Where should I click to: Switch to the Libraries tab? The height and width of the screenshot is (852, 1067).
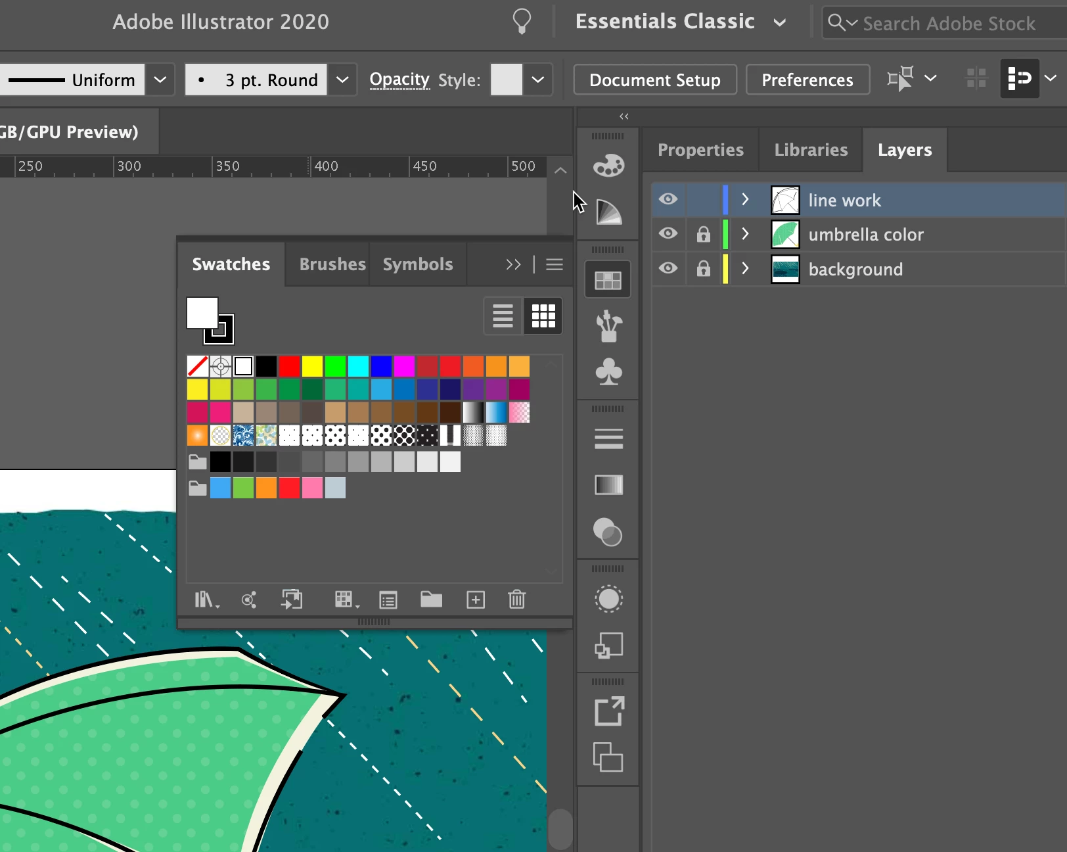(x=811, y=150)
